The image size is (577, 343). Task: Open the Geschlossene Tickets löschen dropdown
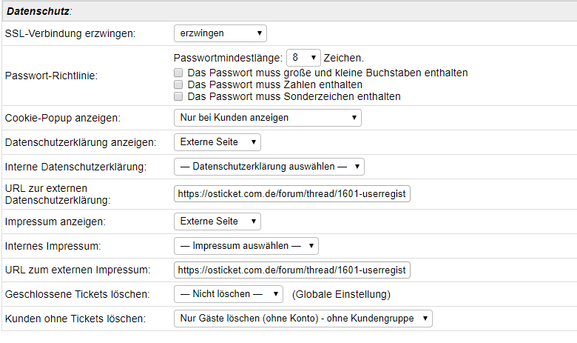[x=228, y=294]
